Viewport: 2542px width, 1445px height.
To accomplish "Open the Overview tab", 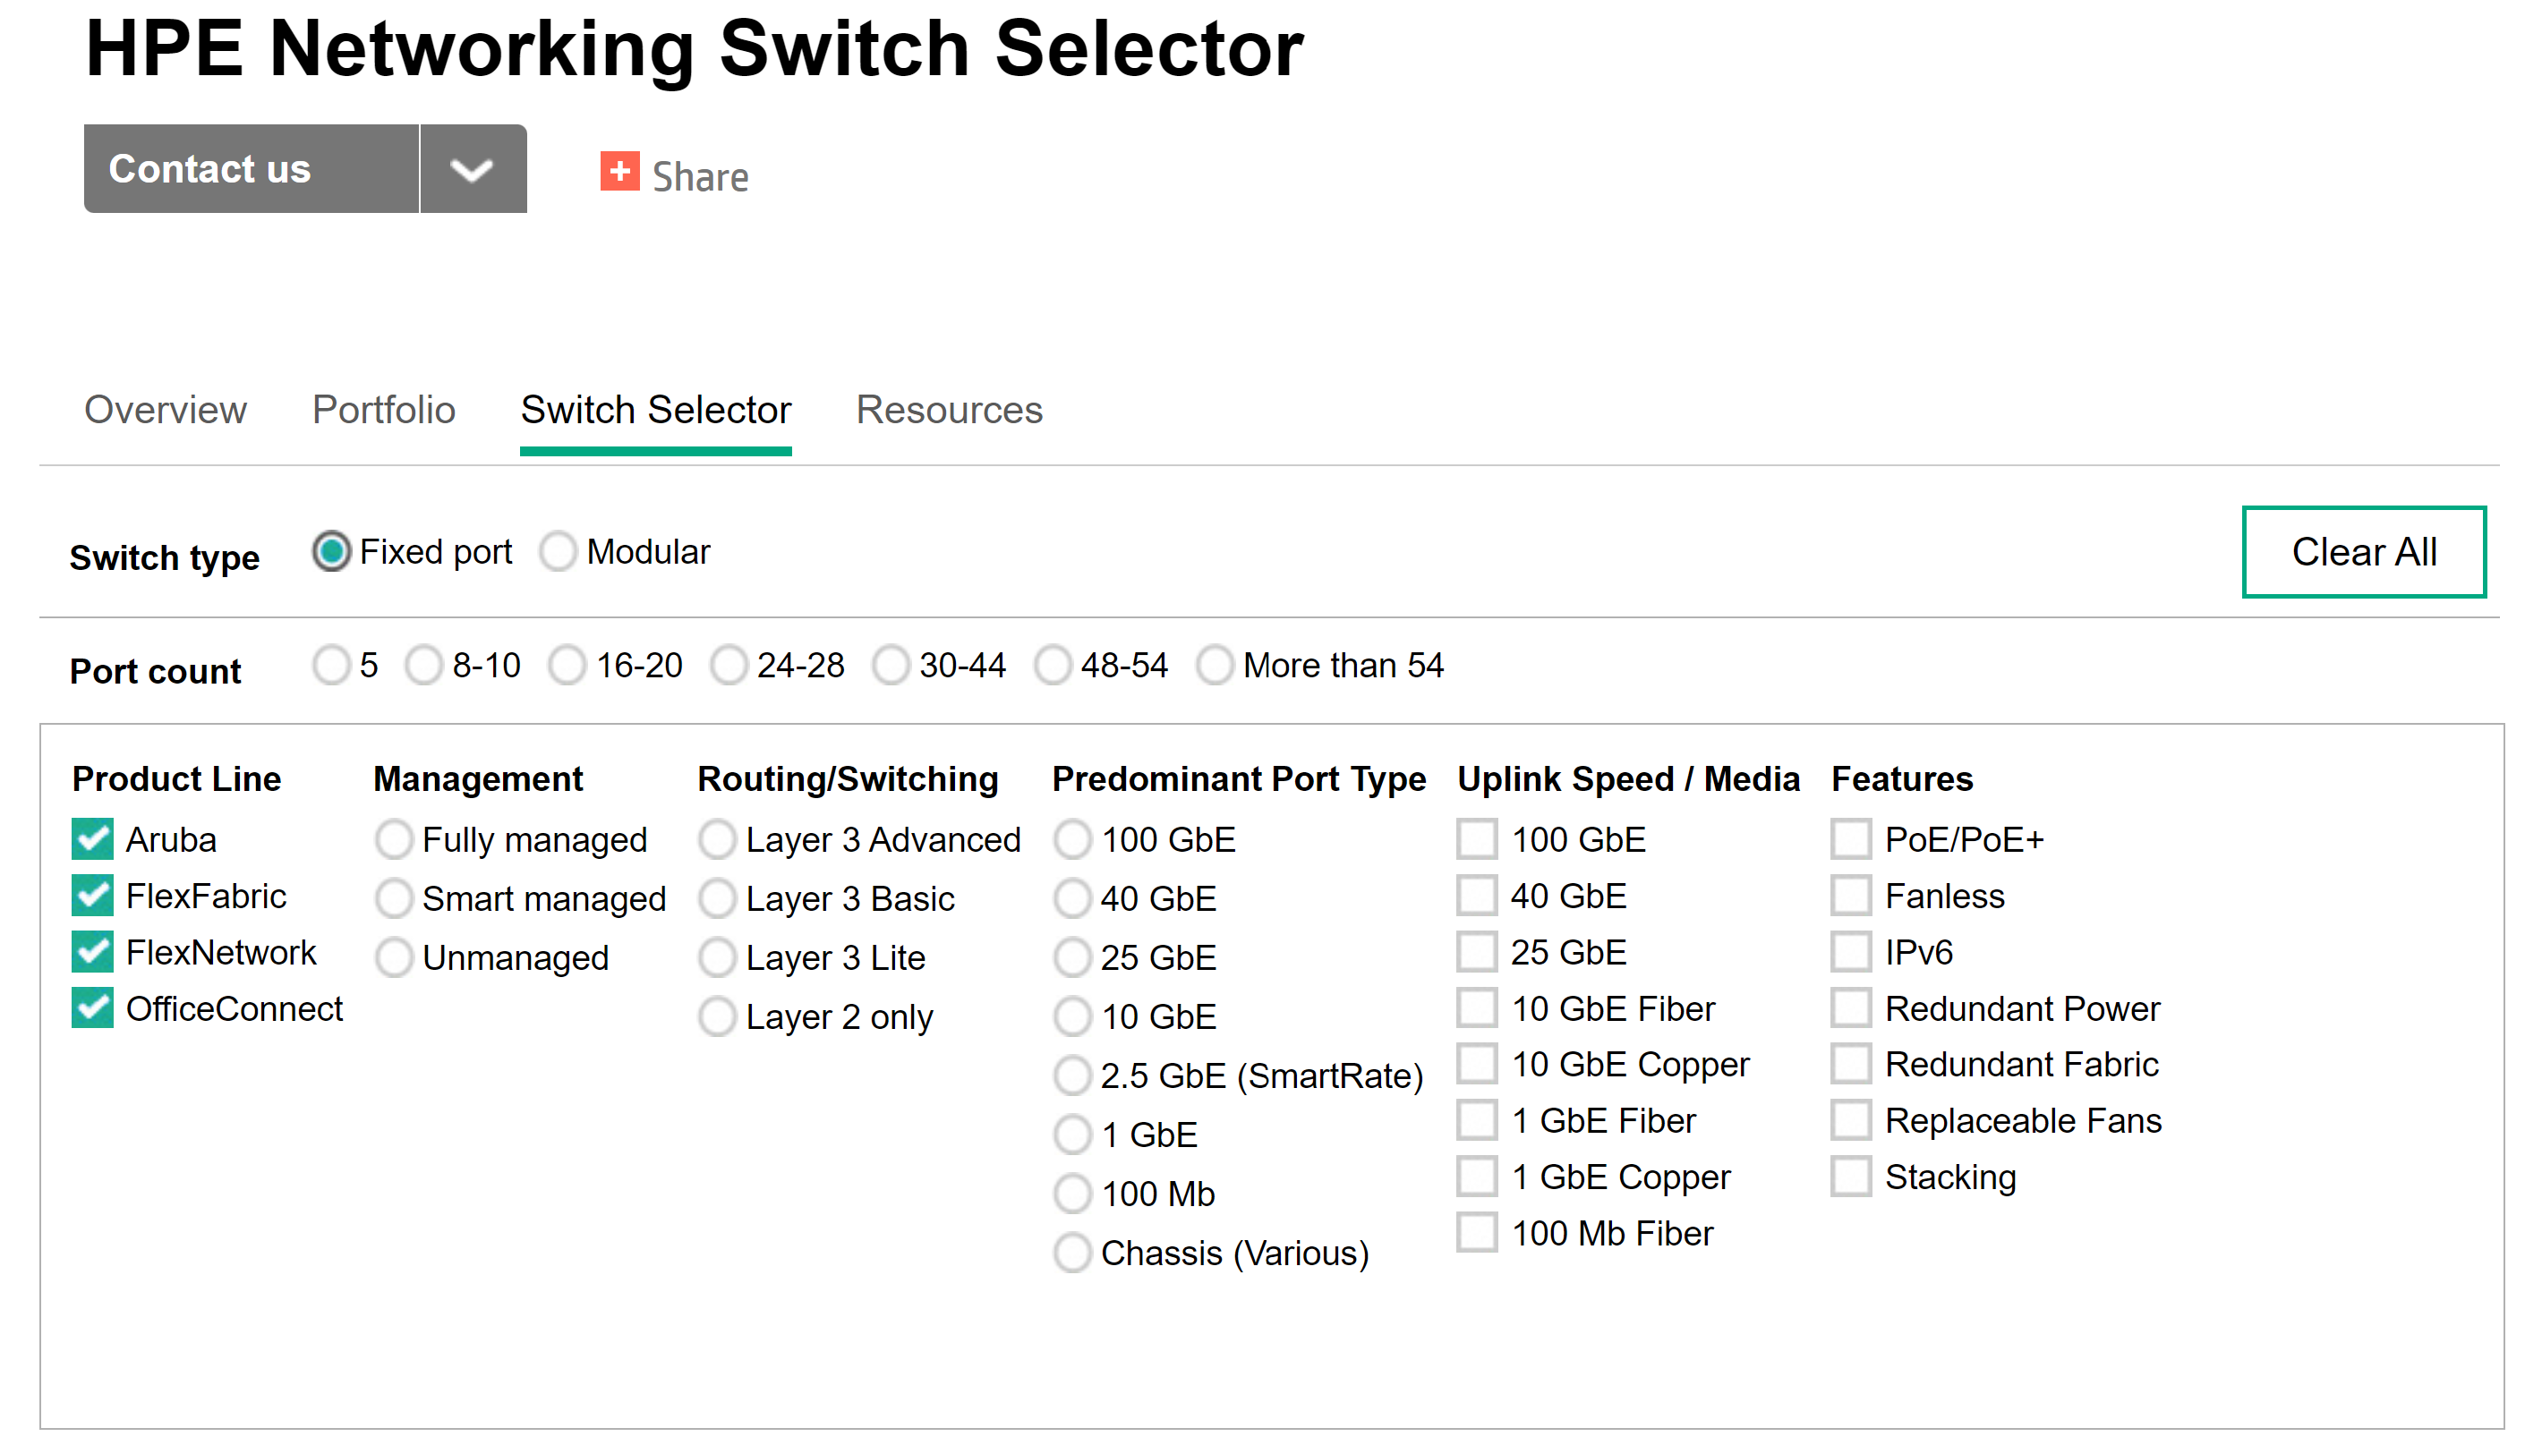I will pos(165,410).
